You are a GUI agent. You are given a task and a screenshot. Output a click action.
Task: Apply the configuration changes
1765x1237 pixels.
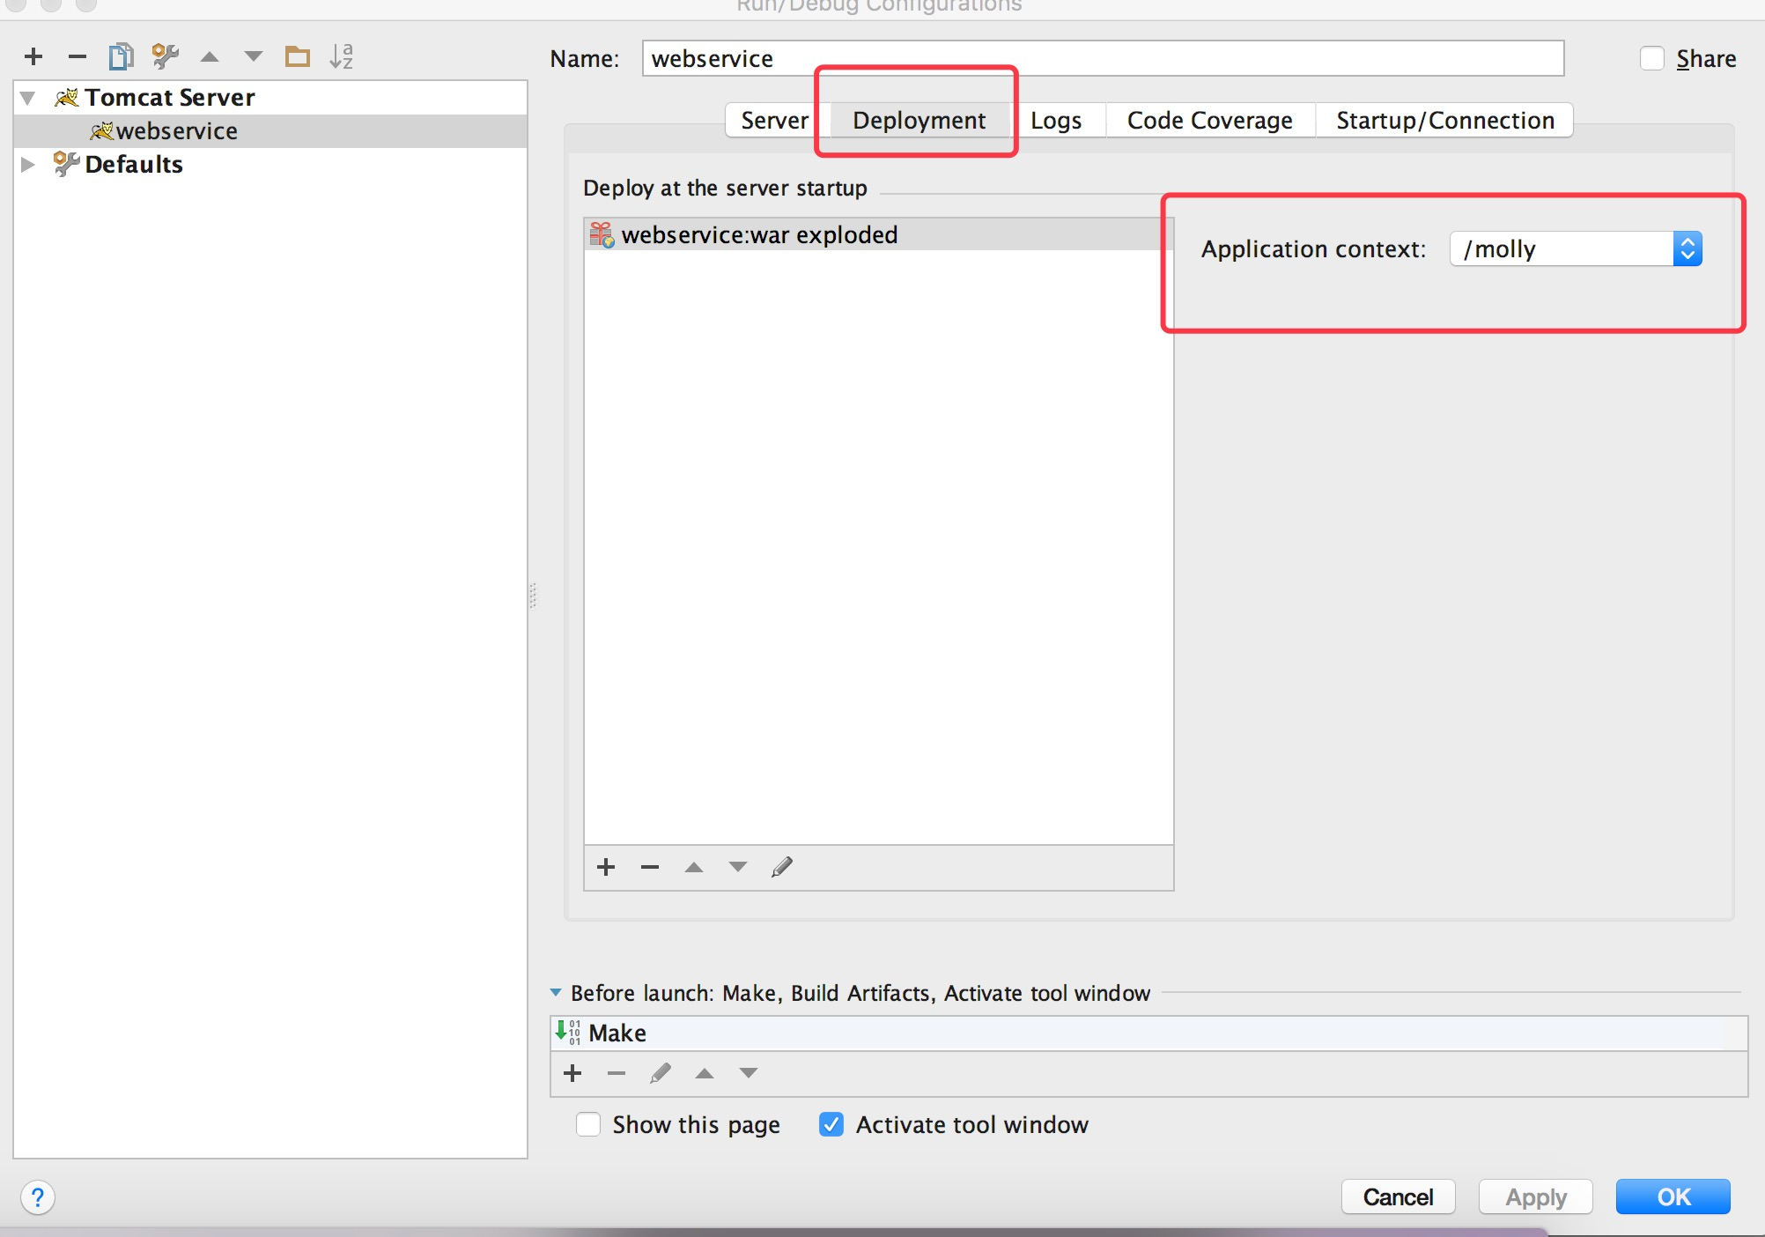1536,1197
